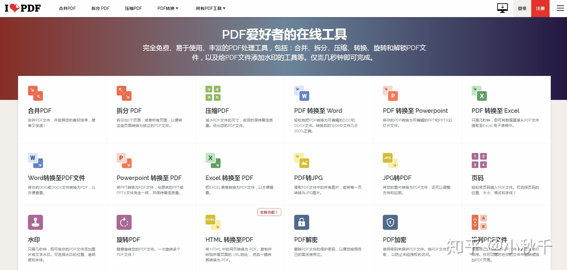Click the PDF 转换至 Word icon
The width and height of the screenshot is (567, 270).
(302, 93)
